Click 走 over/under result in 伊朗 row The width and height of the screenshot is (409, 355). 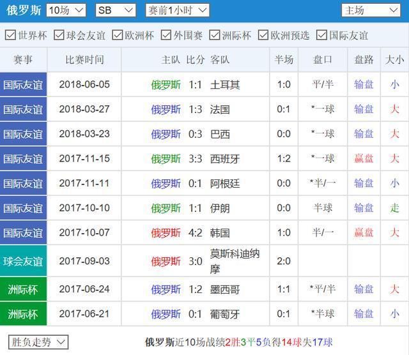(x=395, y=208)
